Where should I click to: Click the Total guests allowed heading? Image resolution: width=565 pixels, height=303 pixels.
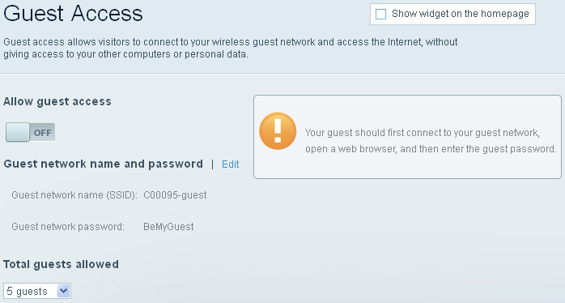point(61,264)
